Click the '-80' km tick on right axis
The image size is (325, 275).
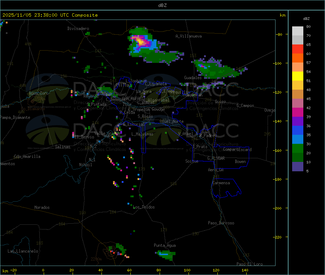(x=278, y=34)
